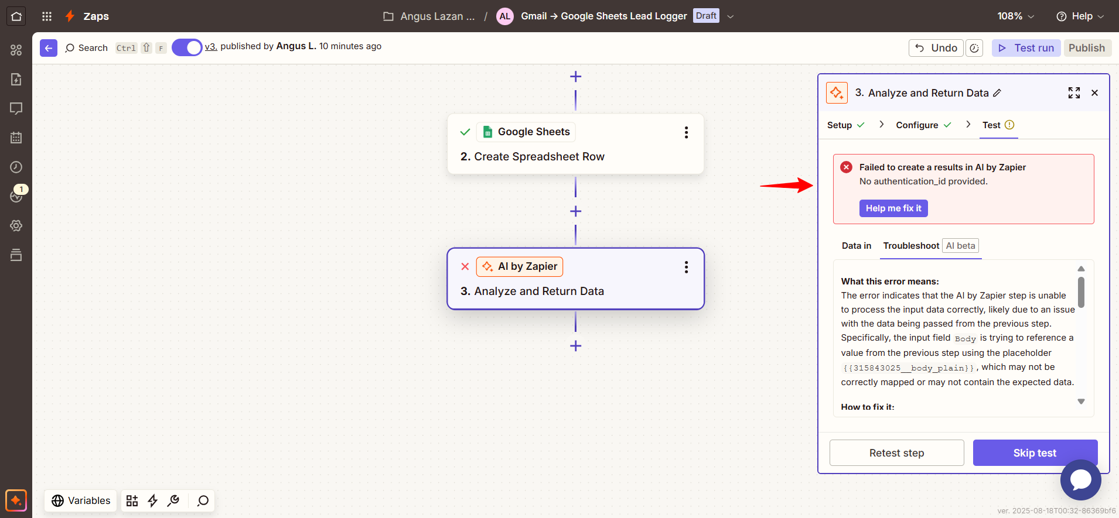Click the AL user avatar
The height and width of the screenshot is (518, 1119).
coord(505,16)
